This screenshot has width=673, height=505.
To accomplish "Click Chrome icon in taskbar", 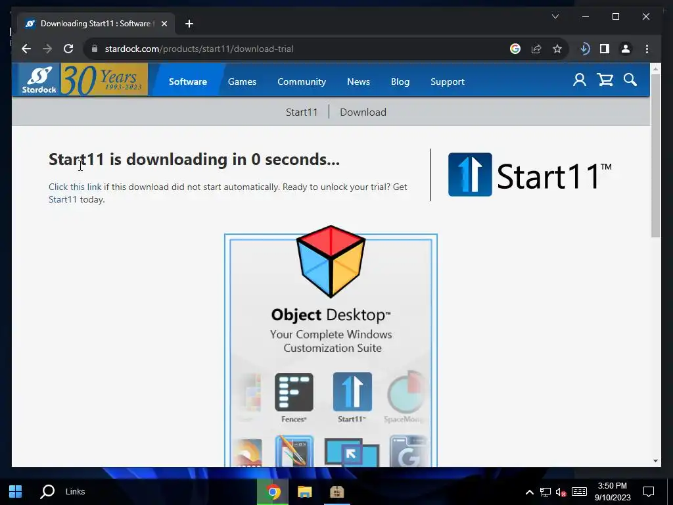I will [272, 492].
